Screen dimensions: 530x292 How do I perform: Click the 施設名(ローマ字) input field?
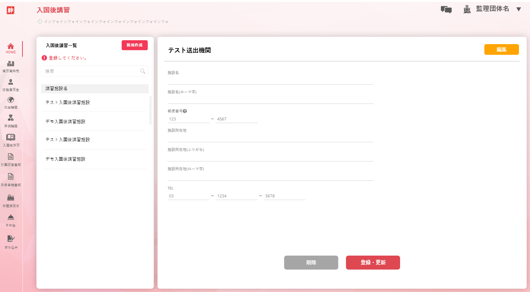(270, 99)
